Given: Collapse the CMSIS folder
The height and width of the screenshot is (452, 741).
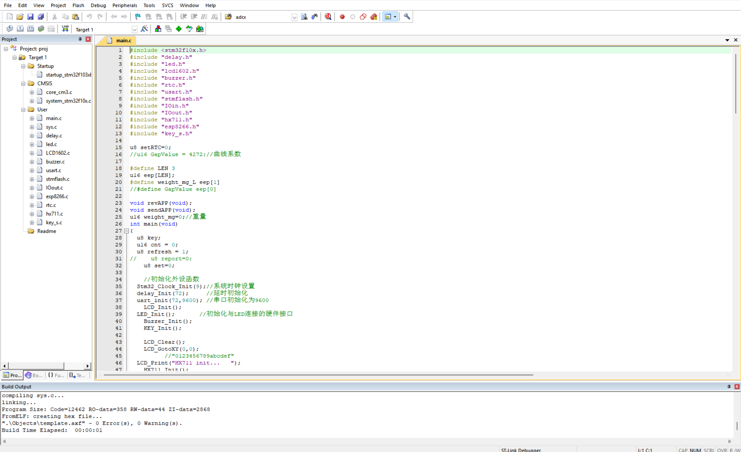Looking at the screenshot, I should coord(23,84).
